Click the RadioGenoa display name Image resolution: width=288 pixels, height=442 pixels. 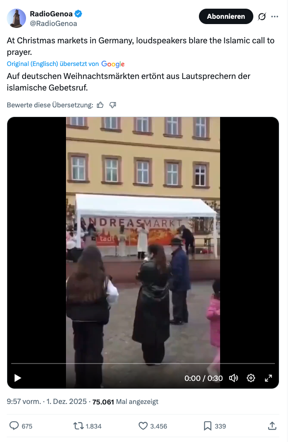(x=51, y=13)
